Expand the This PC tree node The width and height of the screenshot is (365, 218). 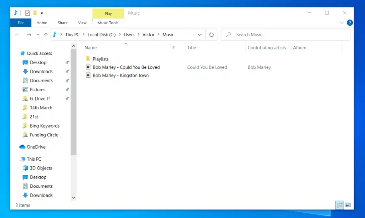[x=17, y=159]
